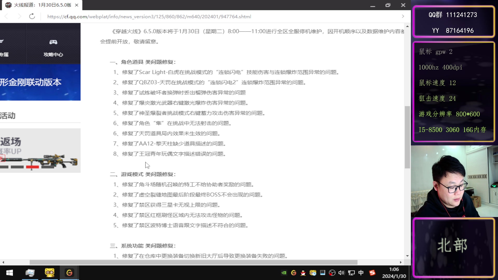Image resolution: width=498 pixels, height=280 pixels.
Task: Click the 天罚道具局内效果 fix line
Action: (x=167, y=134)
